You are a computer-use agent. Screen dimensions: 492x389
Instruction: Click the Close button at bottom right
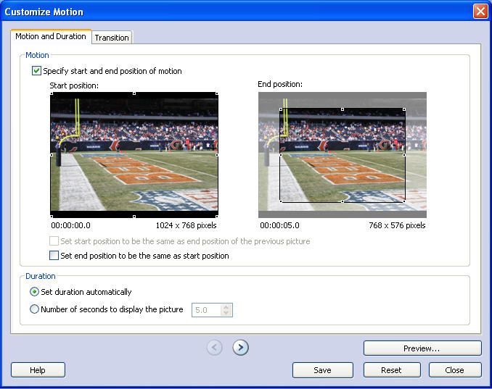click(x=455, y=370)
